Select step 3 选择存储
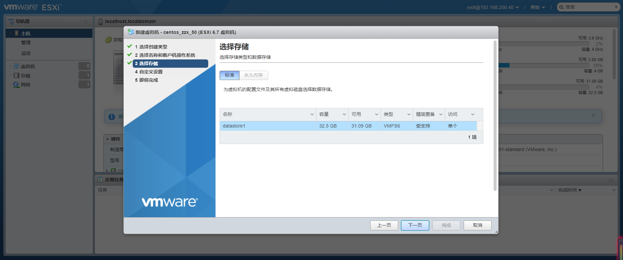623x260 pixels. click(170, 63)
